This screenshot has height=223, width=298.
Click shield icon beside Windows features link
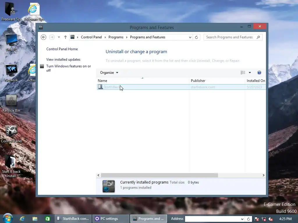point(42,66)
